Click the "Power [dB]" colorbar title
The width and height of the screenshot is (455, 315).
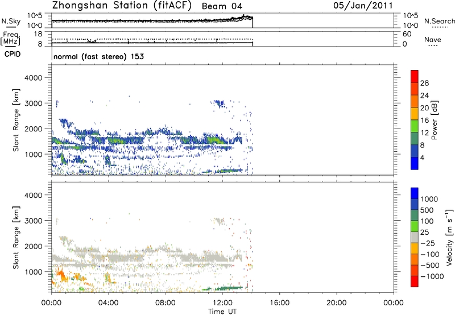pos(434,120)
